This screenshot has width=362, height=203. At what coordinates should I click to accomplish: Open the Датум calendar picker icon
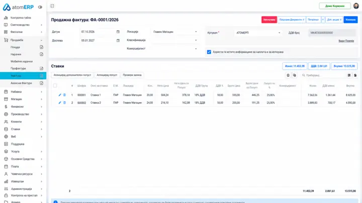tap(118, 32)
